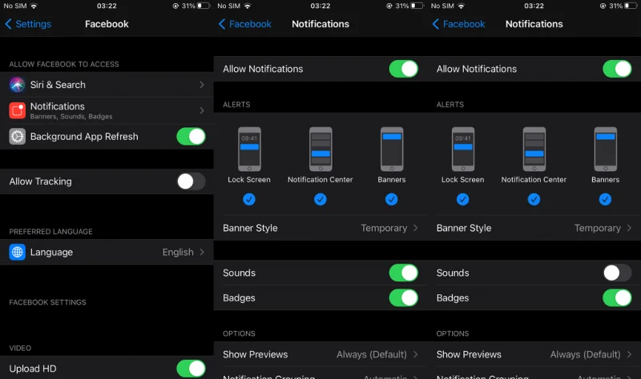Open Show Previews row label on right screen
Image resolution: width=641 pixels, height=379 pixels.
pos(469,354)
